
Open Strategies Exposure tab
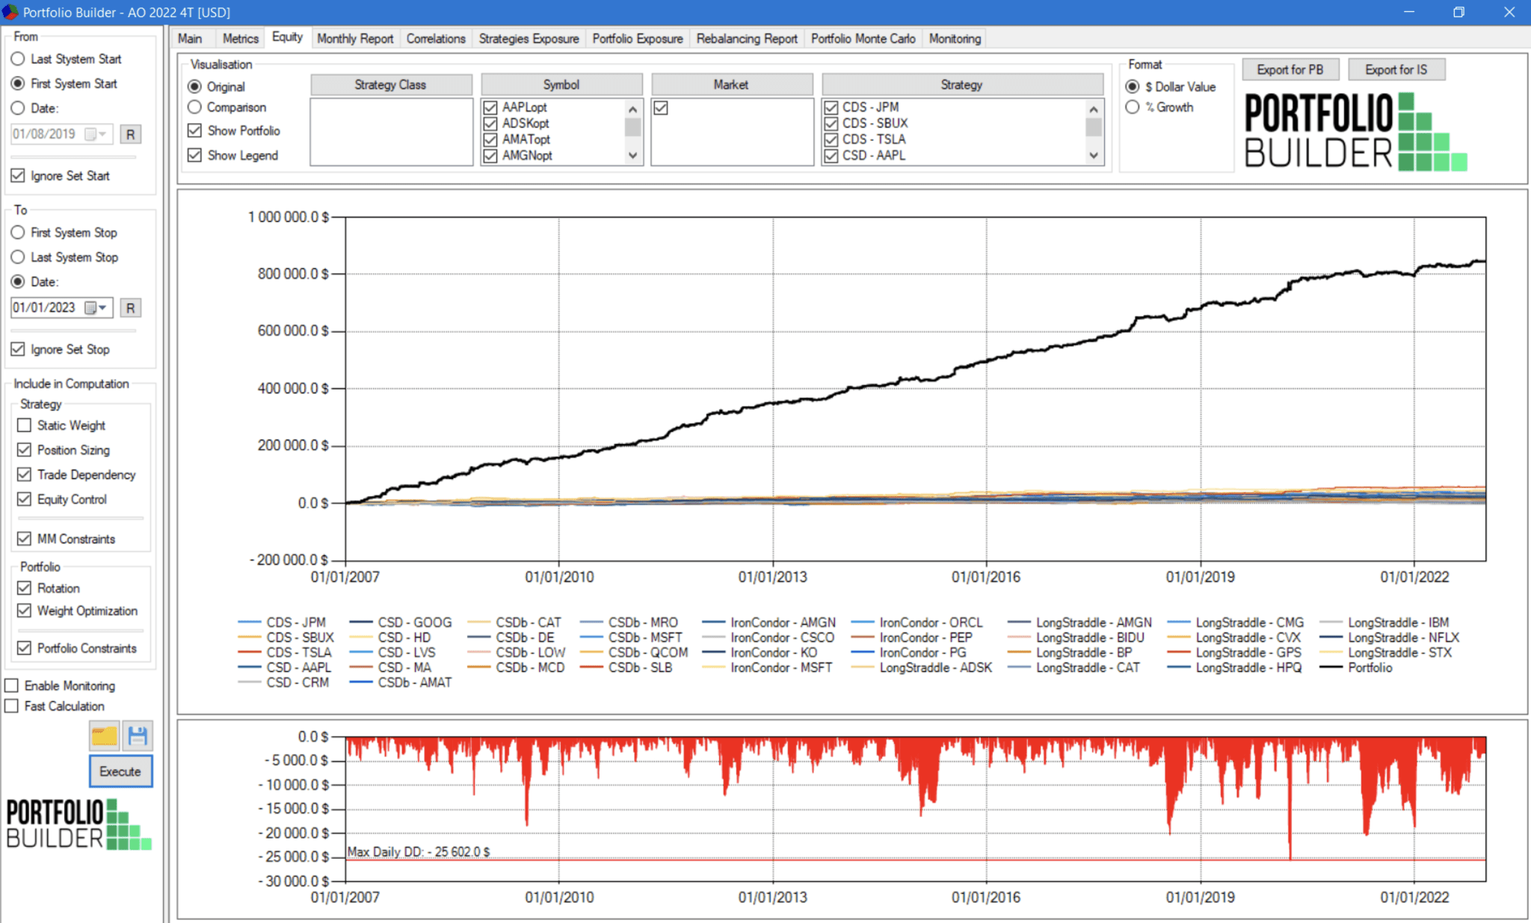click(529, 39)
